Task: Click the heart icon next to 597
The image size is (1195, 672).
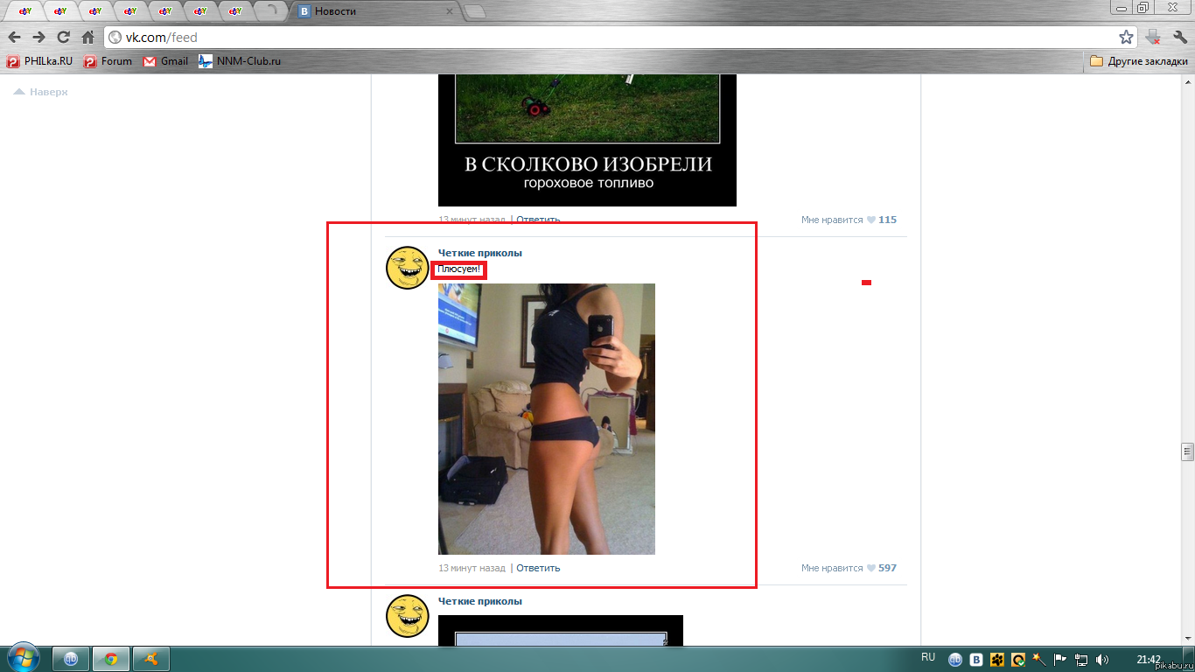Action: click(871, 568)
